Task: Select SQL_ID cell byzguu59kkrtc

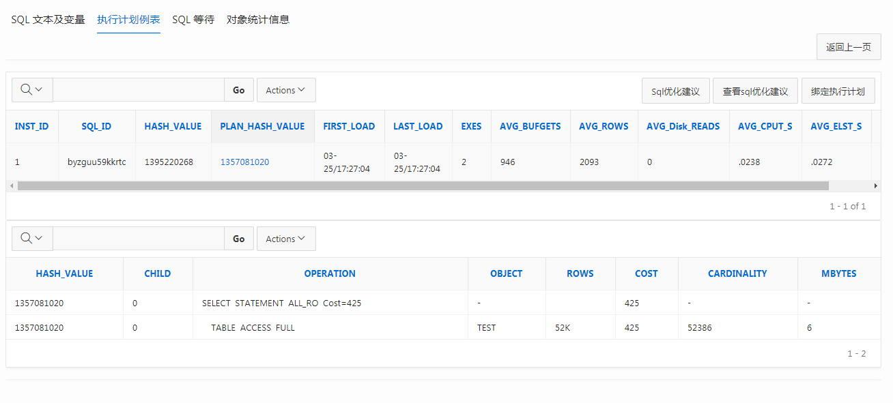Action: pyautogui.click(x=97, y=162)
